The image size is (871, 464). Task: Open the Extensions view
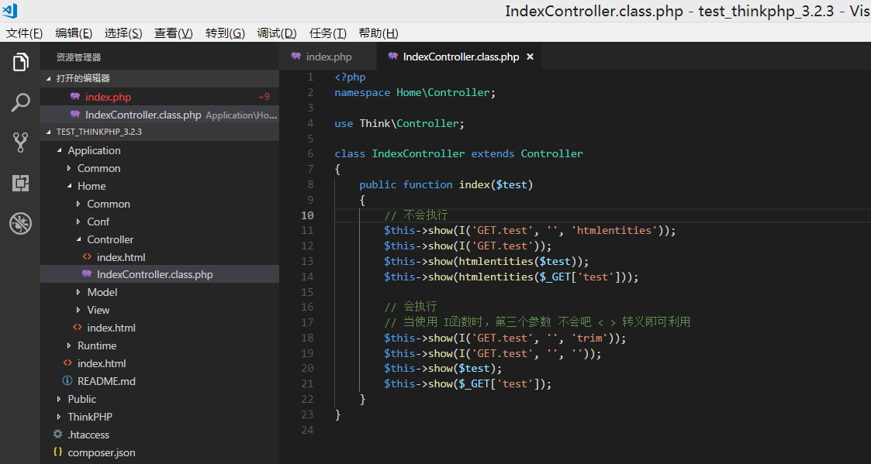point(20,183)
